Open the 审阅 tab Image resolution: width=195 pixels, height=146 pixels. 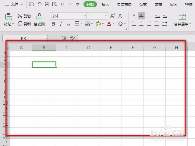tap(174, 5)
